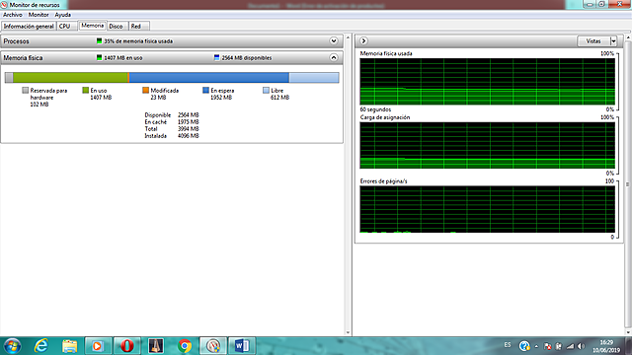
Task: Click the Carga de asignación graph
Action: [487, 145]
